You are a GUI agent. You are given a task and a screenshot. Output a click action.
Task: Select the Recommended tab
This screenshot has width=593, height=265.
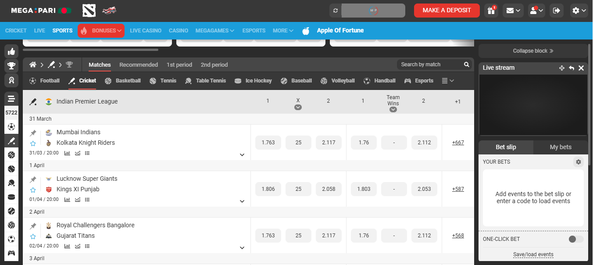[x=139, y=64]
